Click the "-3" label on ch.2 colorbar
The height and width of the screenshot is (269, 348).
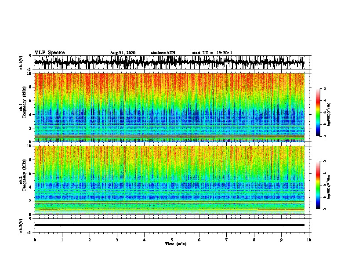point(324,161)
